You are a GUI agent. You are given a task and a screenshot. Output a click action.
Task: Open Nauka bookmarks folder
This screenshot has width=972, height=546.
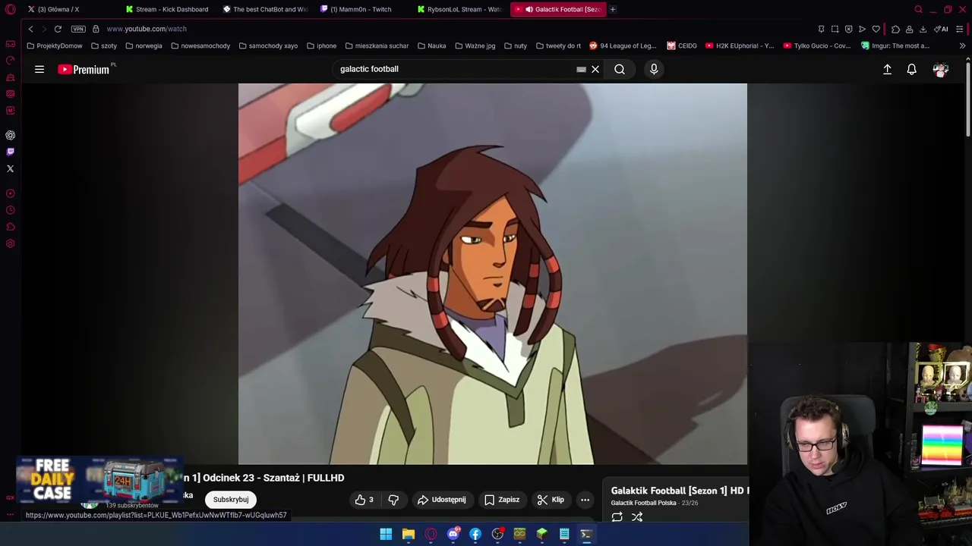tap(431, 45)
